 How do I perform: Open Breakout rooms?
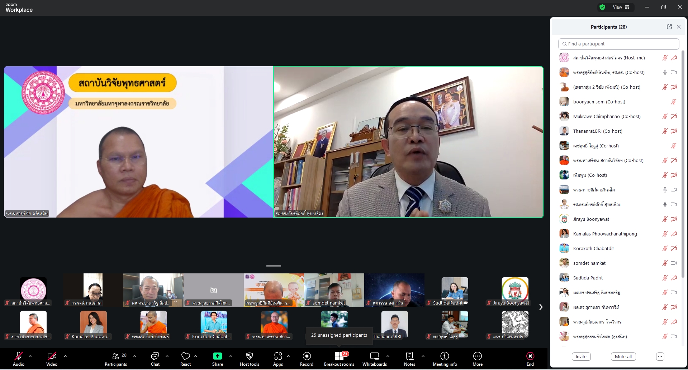click(339, 359)
